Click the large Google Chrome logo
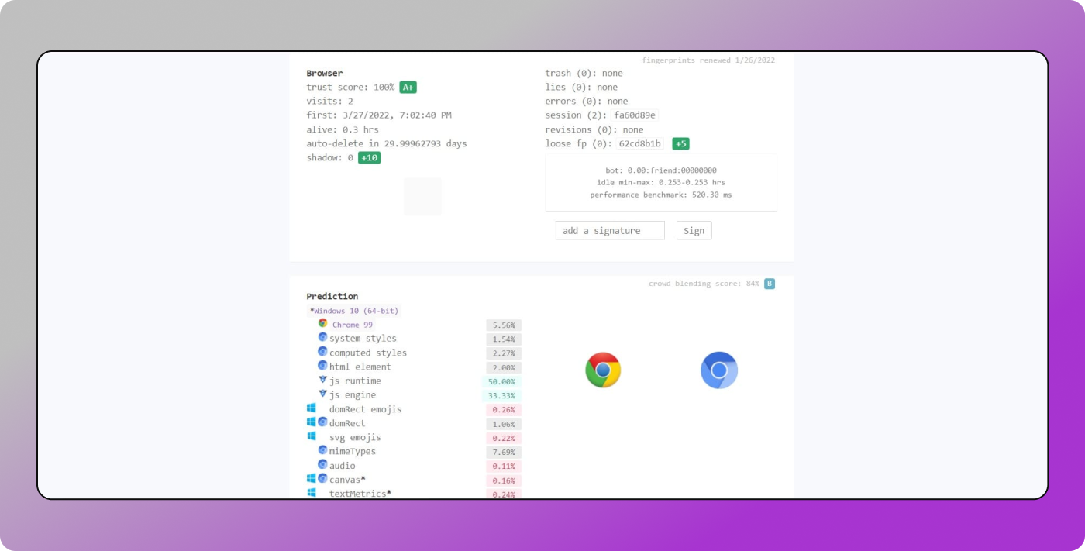Image resolution: width=1085 pixels, height=551 pixels. point(603,370)
